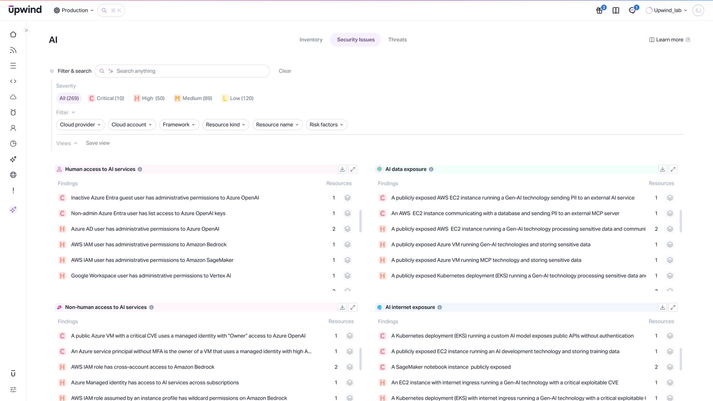Open the Cloud account filter dropdown
The image size is (713, 401).
132,125
